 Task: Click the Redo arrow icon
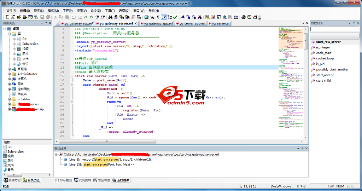click(x=80, y=17)
